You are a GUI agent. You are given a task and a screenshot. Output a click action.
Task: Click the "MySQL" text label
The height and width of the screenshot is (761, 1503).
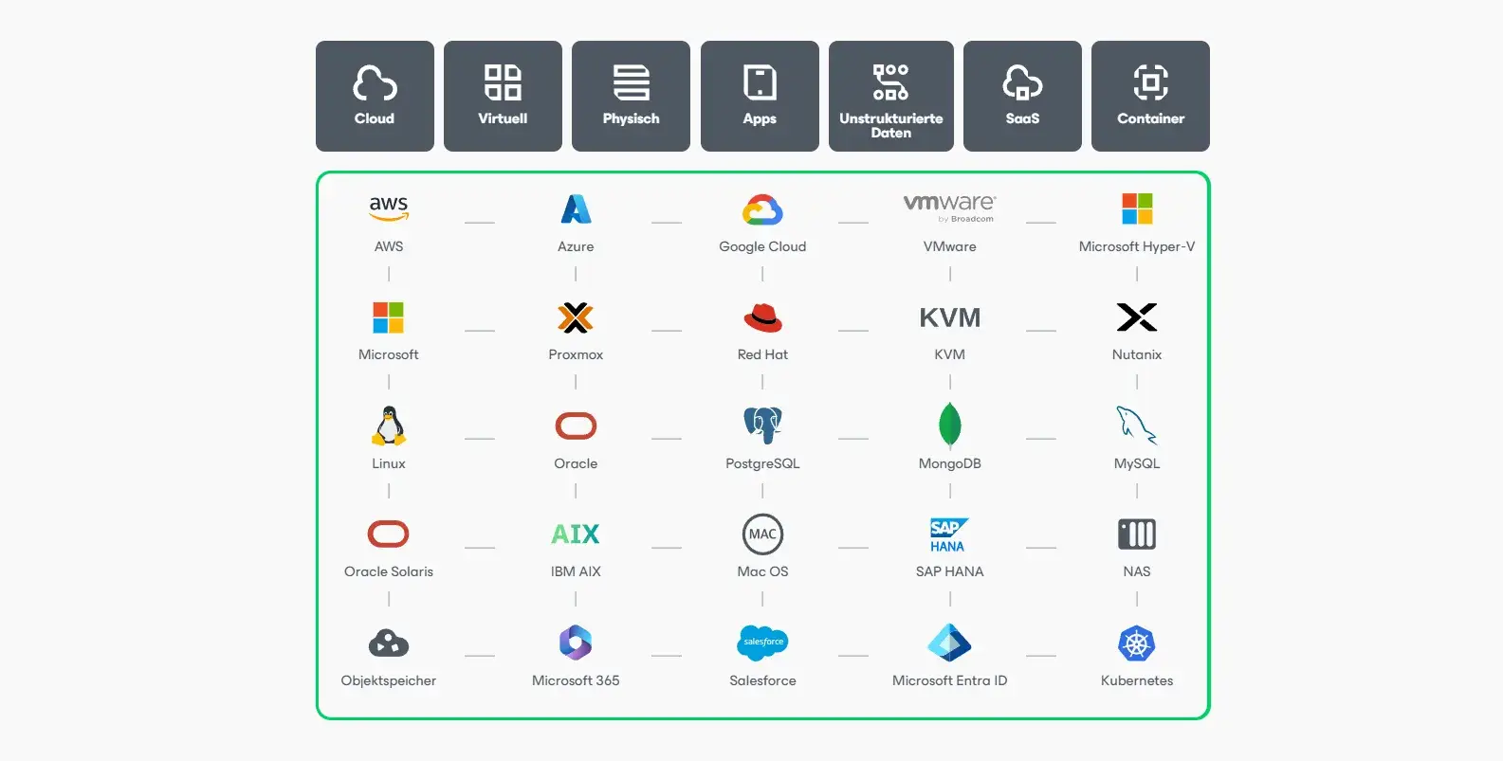click(x=1137, y=463)
